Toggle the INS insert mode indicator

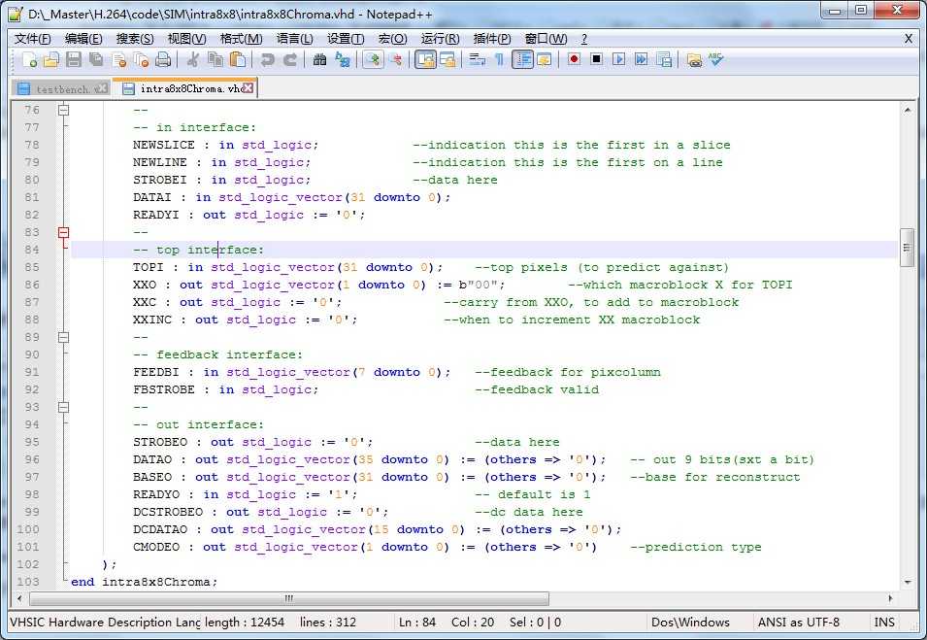point(884,623)
